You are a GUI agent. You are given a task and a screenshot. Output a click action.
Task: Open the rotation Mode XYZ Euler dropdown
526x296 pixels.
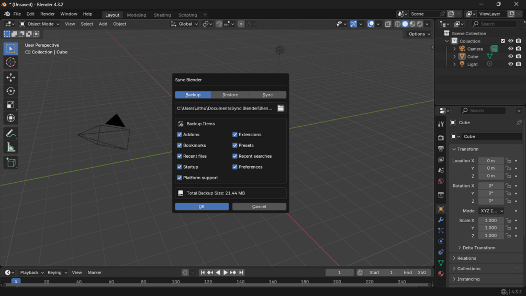pos(491,211)
